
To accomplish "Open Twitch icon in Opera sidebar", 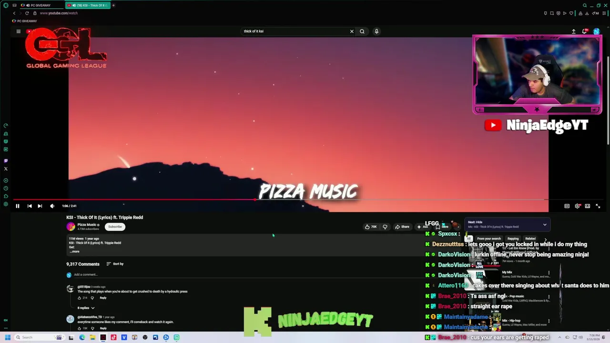I will click(6, 161).
